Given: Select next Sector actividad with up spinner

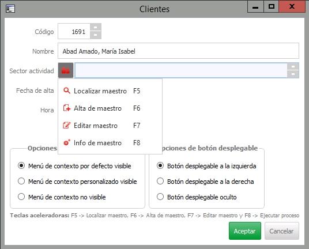Looking at the screenshot, I should point(293,67).
